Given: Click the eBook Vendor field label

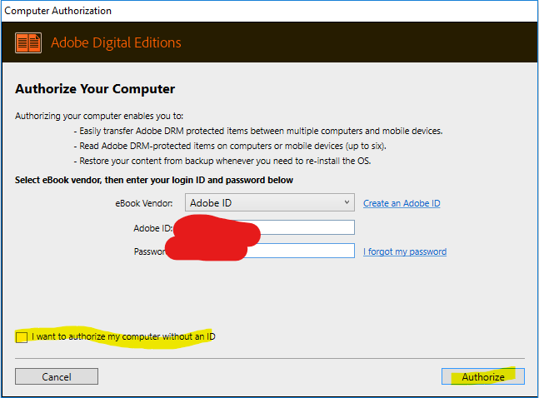Looking at the screenshot, I should [145, 203].
